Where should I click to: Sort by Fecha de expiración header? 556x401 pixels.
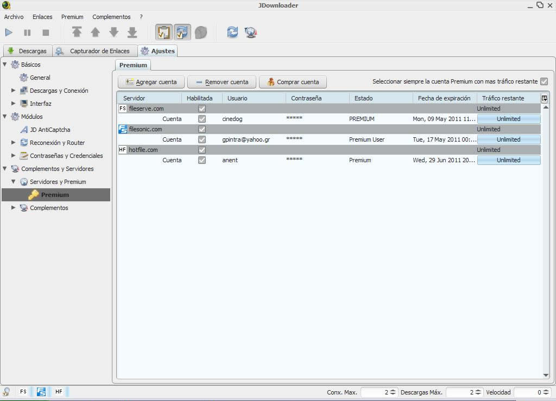coord(445,98)
